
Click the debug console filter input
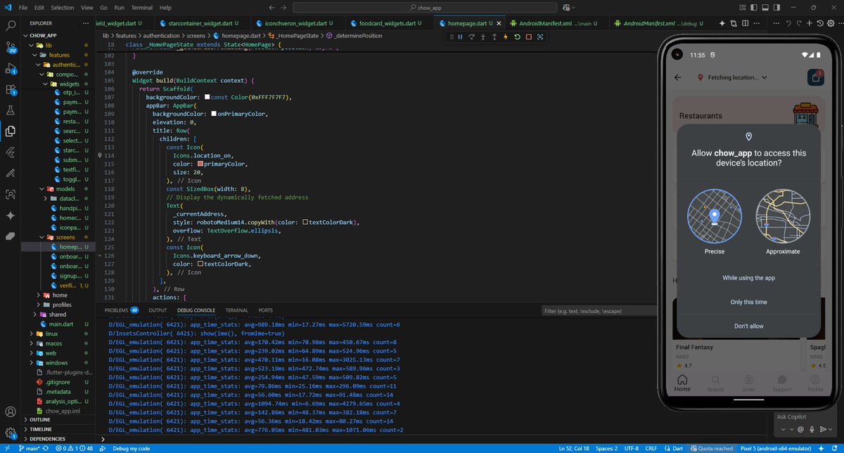coord(598,310)
